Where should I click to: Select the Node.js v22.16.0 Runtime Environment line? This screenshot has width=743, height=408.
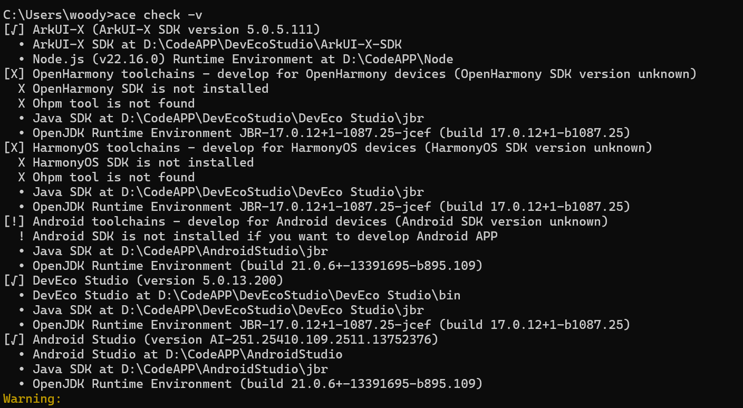[243, 59]
